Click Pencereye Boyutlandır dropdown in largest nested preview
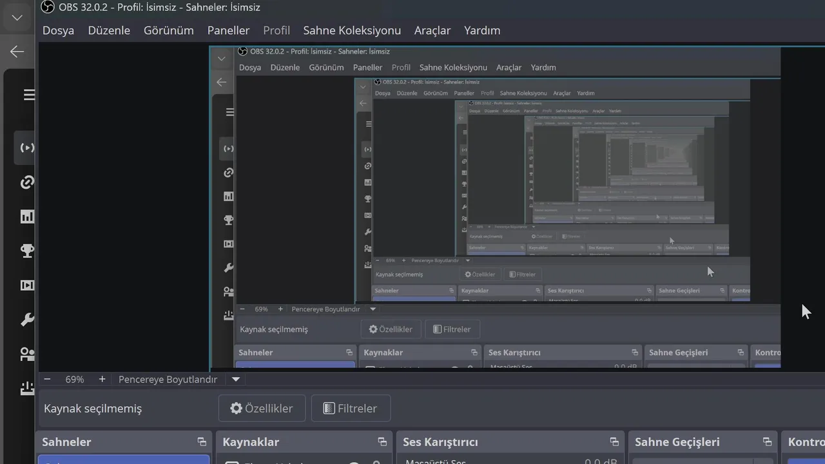Image resolution: width=825 pixels, height=464 pixels. (x=373, y=309)
